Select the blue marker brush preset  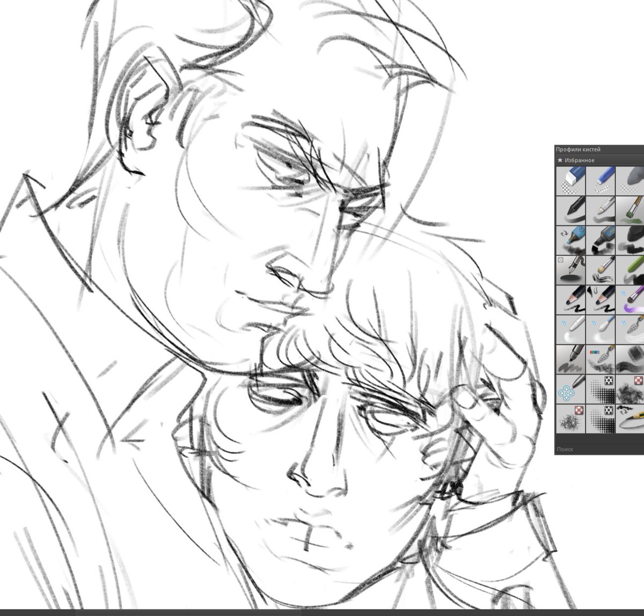pyautogui.click(x=570, y=240)
